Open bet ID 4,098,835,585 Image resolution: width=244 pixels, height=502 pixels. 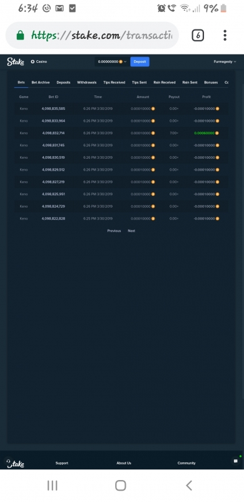53,109
